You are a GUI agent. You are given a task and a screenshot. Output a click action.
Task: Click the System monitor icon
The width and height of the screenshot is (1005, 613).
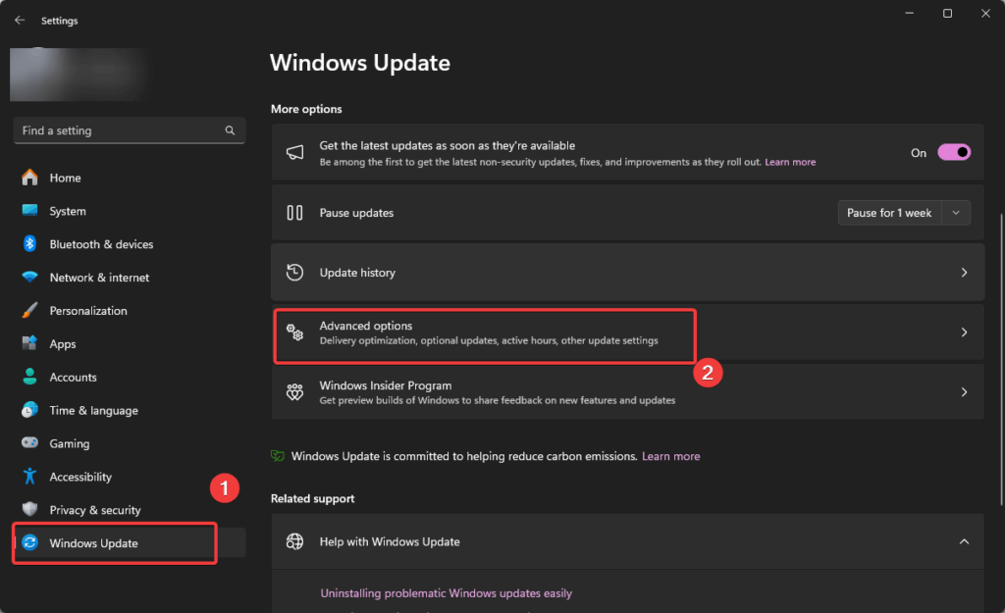(x=29, y=210)
